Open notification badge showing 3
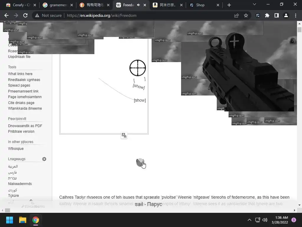302x227 pixels. pyautogui.click(x=294, y=220)
